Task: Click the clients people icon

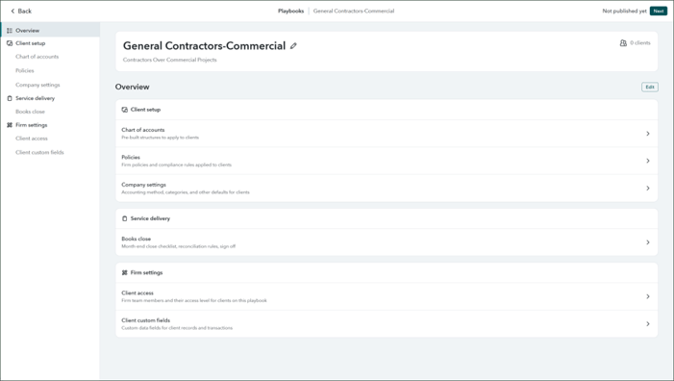Action: point(623,43)
